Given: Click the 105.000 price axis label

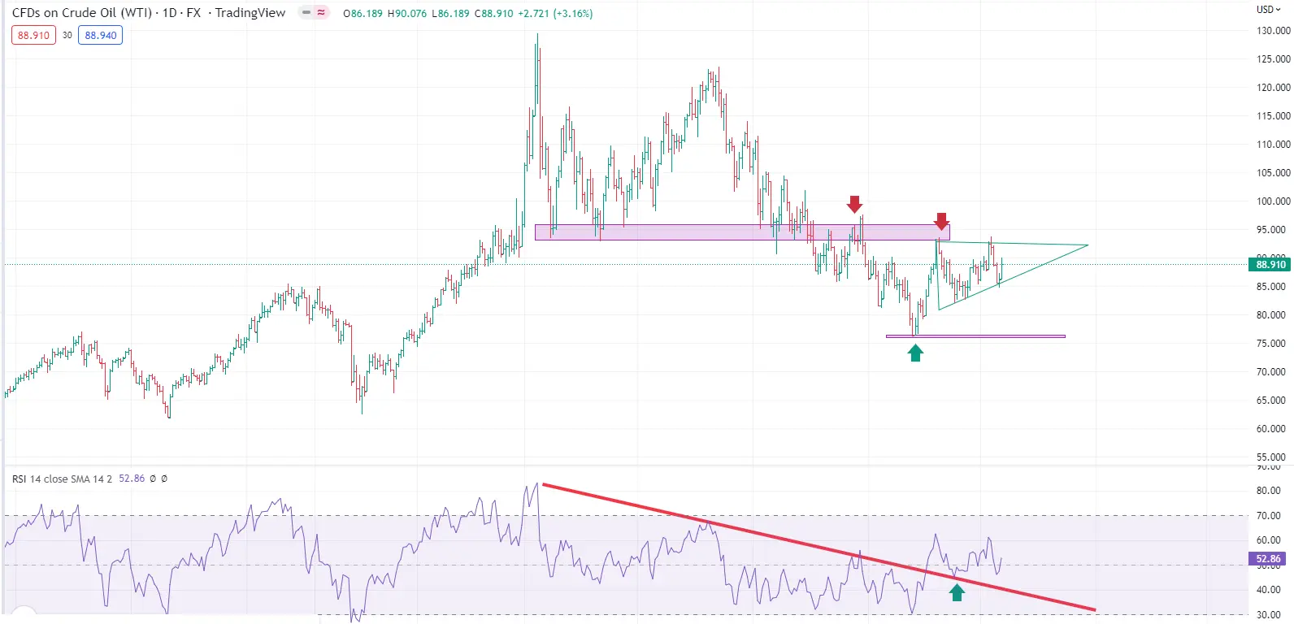Looking at the screenshot, I should (1274, 173).
